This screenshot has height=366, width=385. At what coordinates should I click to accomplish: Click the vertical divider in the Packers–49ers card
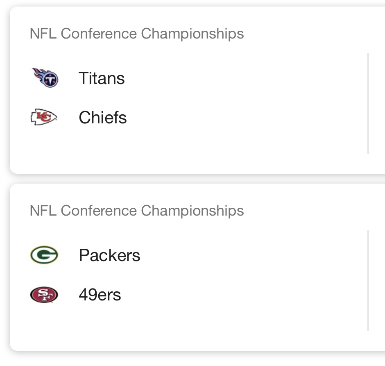coord(368,281)
